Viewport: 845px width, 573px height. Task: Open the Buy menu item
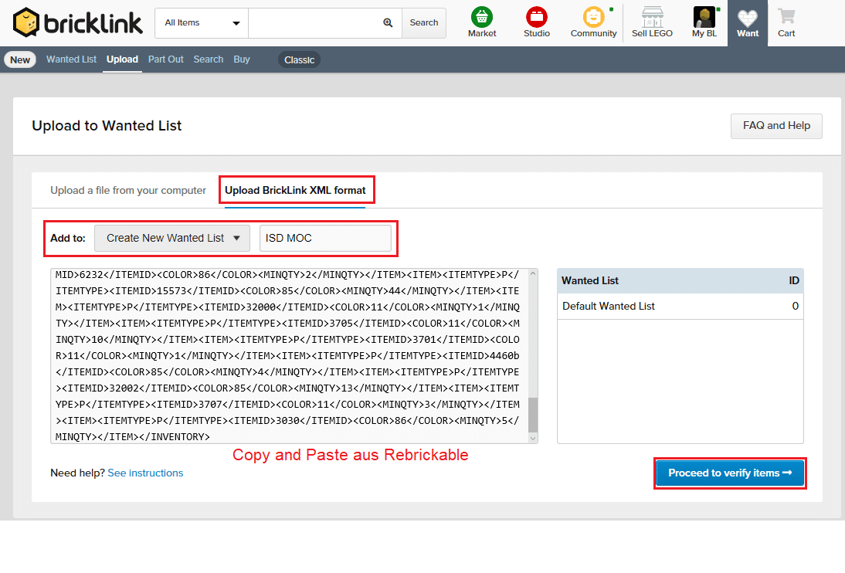coord(242,59)
